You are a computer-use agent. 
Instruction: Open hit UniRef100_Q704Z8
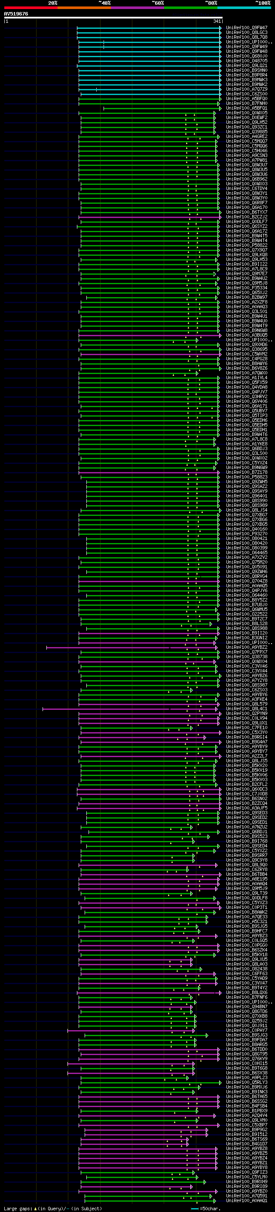pos(247,581)
